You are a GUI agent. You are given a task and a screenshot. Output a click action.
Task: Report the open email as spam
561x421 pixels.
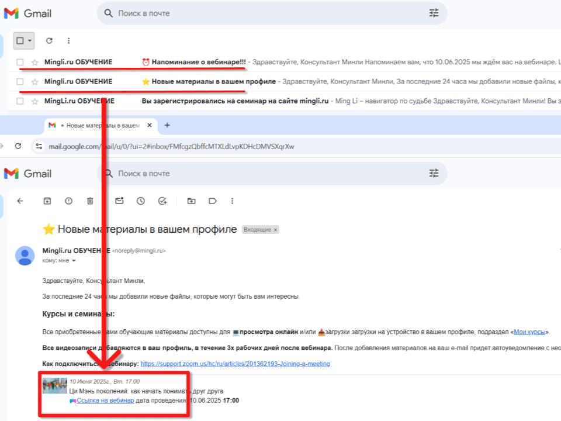69,201
